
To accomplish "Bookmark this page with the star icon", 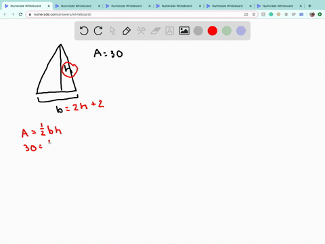I will (x=254, y=14).
